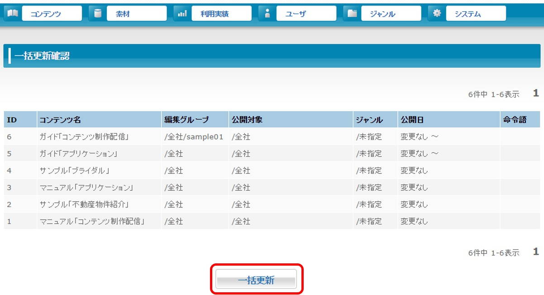The height and width of the screenshot is (295, 544).
Task: Click the cylinder icon beside 素材
Action: point(97,14)
